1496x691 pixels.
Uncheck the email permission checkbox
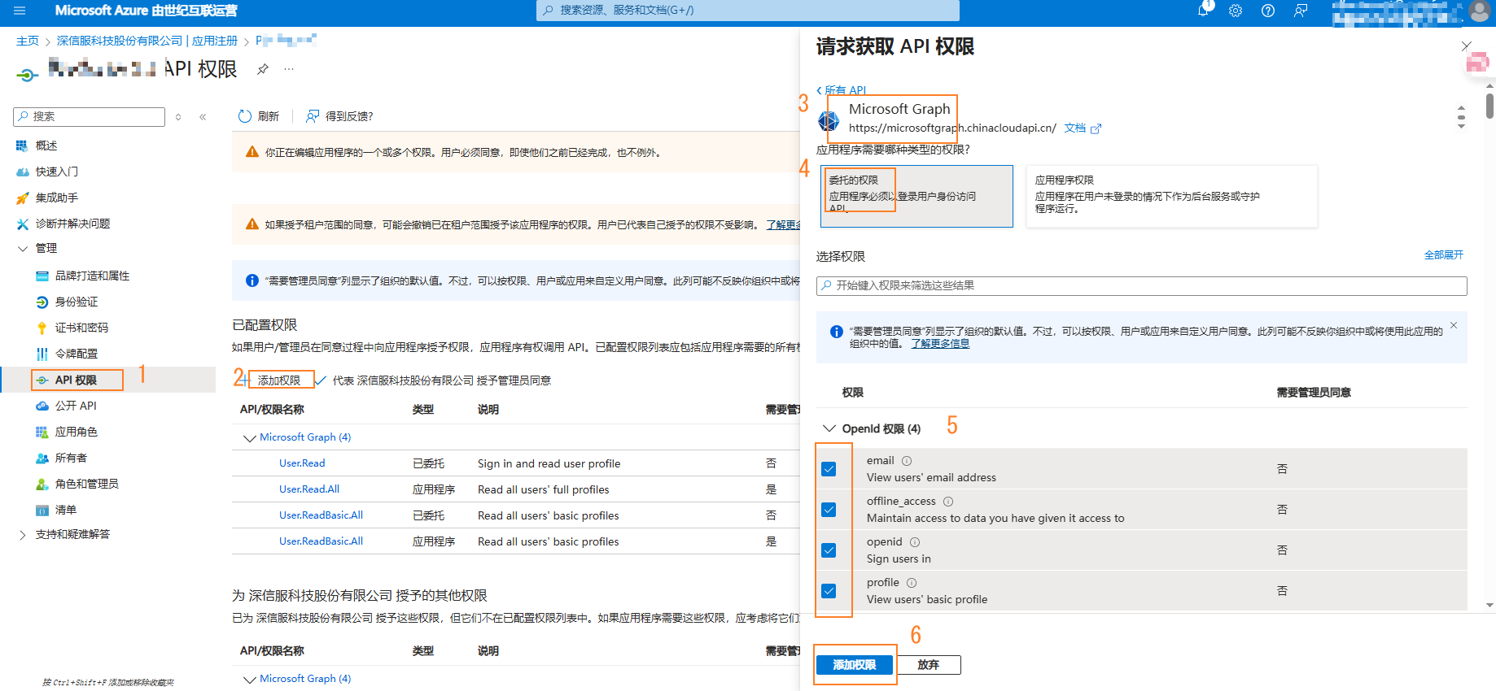[x=829, y=469]
